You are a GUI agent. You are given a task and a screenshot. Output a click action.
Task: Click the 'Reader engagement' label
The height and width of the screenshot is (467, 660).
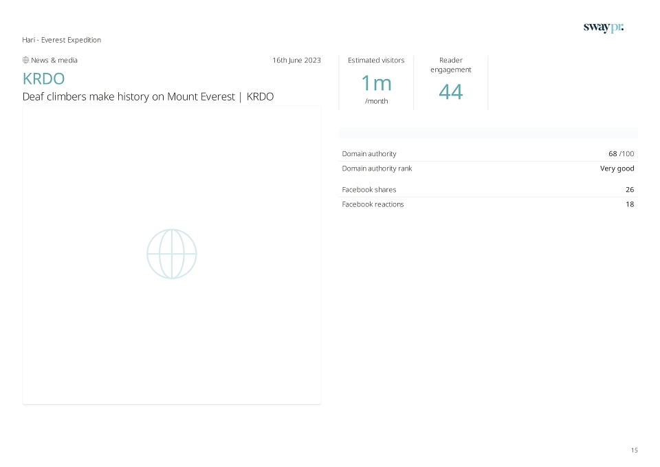[x=451, y=65]
